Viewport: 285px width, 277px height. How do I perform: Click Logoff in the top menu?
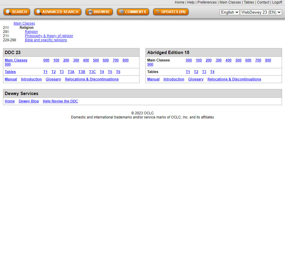tap(277, 2)
